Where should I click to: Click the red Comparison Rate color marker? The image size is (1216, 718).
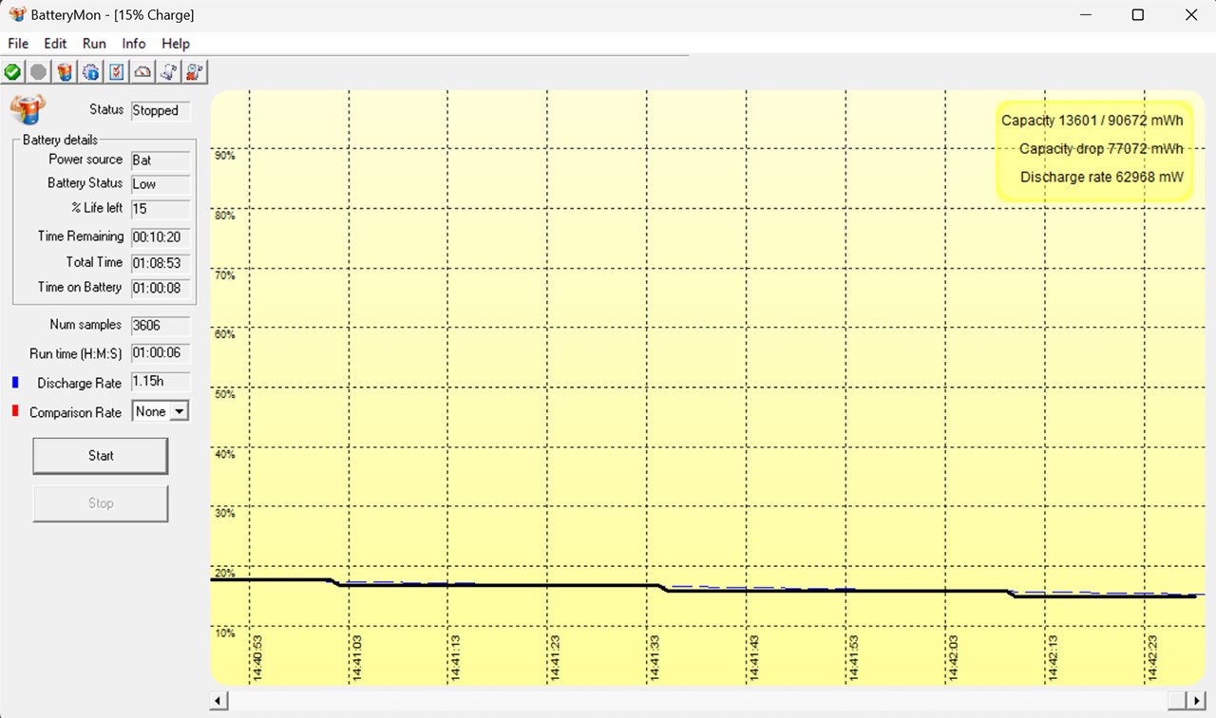(x=15, y=411)
